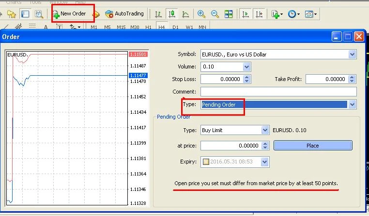Expand the Buy Limit type dropdown

[264, 130]
